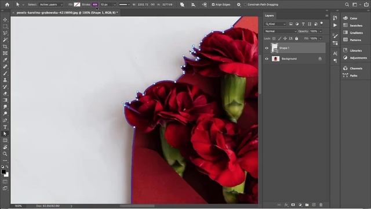Open the Paths panel

[x=350, y=75]
